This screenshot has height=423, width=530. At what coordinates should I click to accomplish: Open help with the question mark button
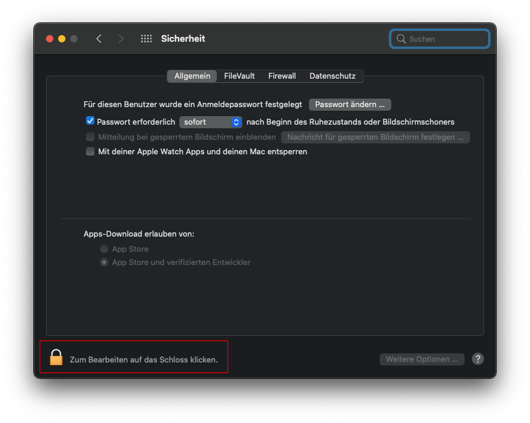pos(477,359)
